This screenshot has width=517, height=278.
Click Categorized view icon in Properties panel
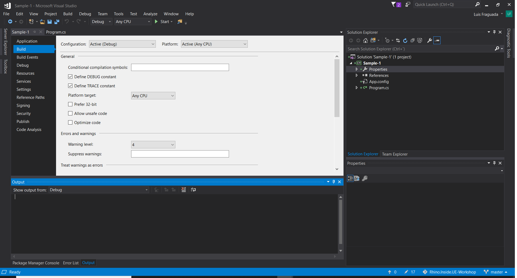[350, 178]
